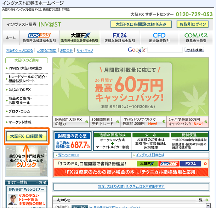Click the 安心 分別管理 panel
The height and width of the screenshot is (208, 216).
point(151,141)
